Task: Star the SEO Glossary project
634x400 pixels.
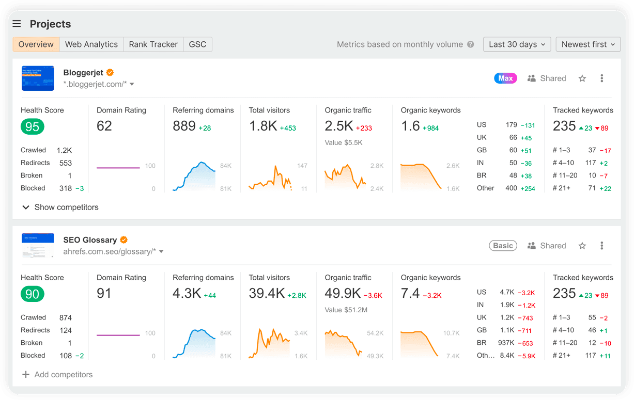Action: point(582,246)
